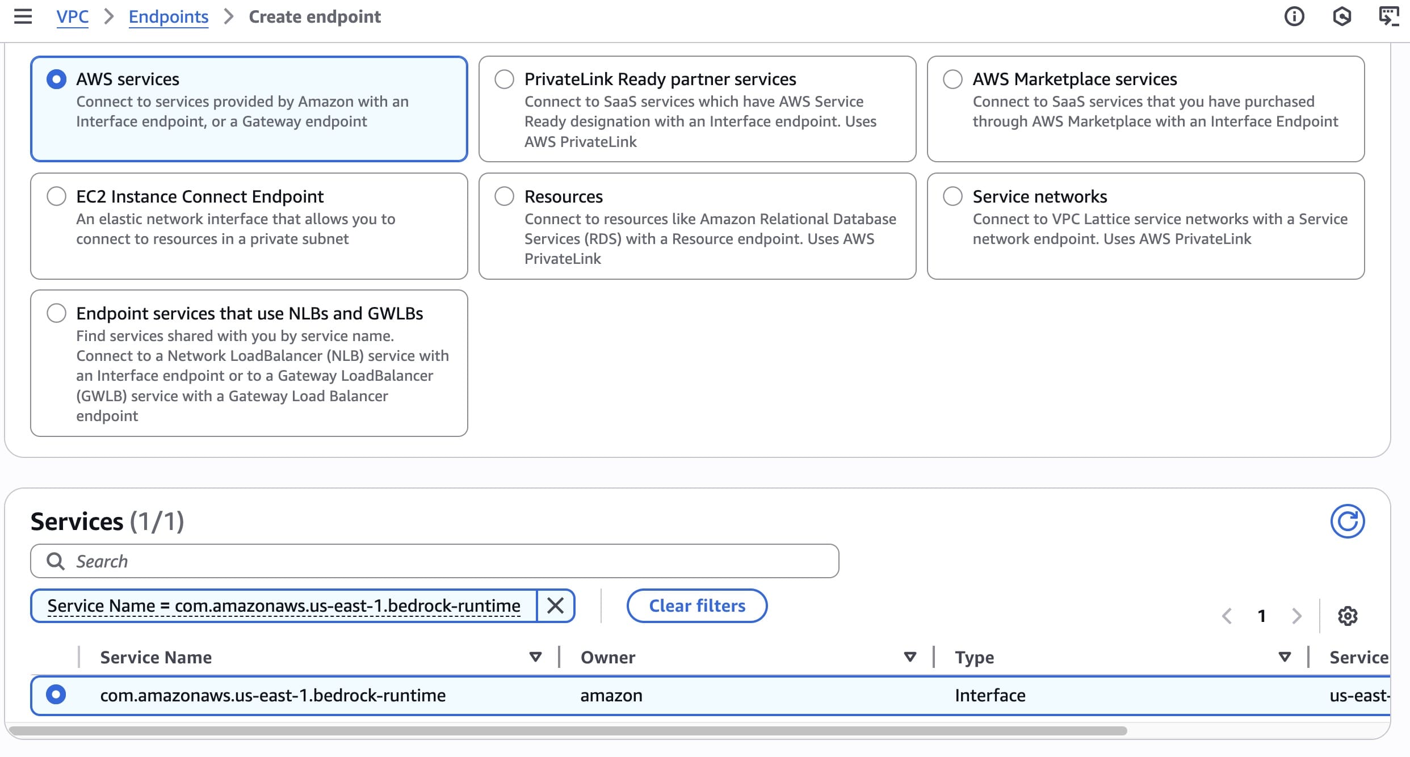Image resolution: width=1410 pixels, height=757 pixels.
Task: Click page number 1 in pagination
Action: click(1261, 616)
